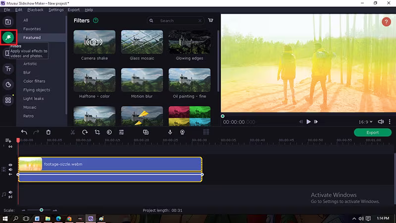Select the Blur filter category
The height and width of the screenshot is (223, 396).
27,72
